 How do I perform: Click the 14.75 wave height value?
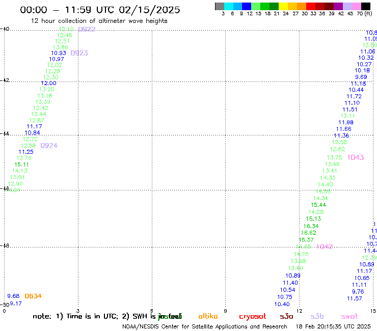301,254
